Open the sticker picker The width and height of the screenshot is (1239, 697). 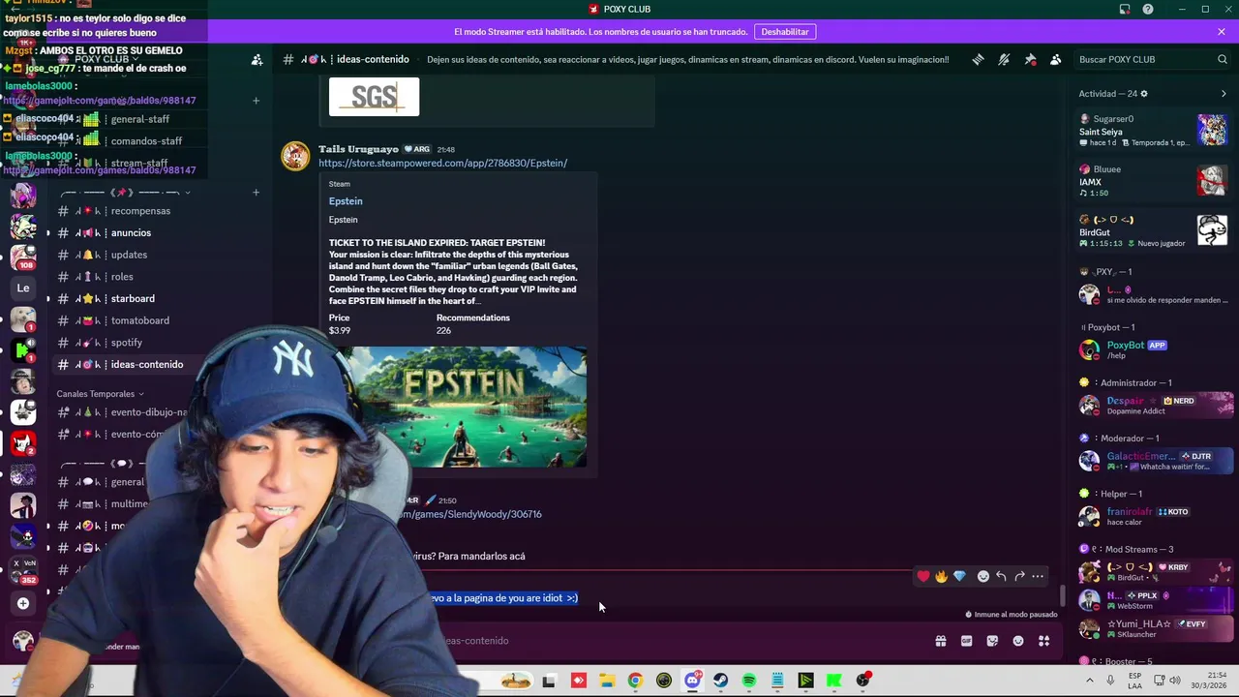click(x=992, y=641)
